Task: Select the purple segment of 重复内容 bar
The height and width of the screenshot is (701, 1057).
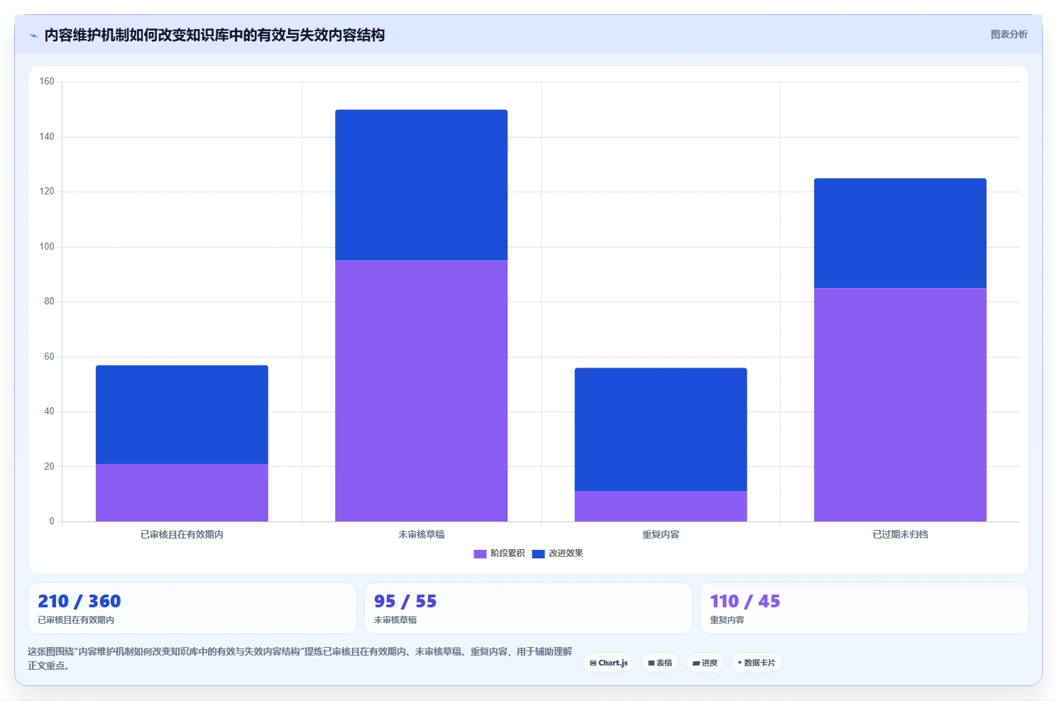Action: click(x=660, y=506)
